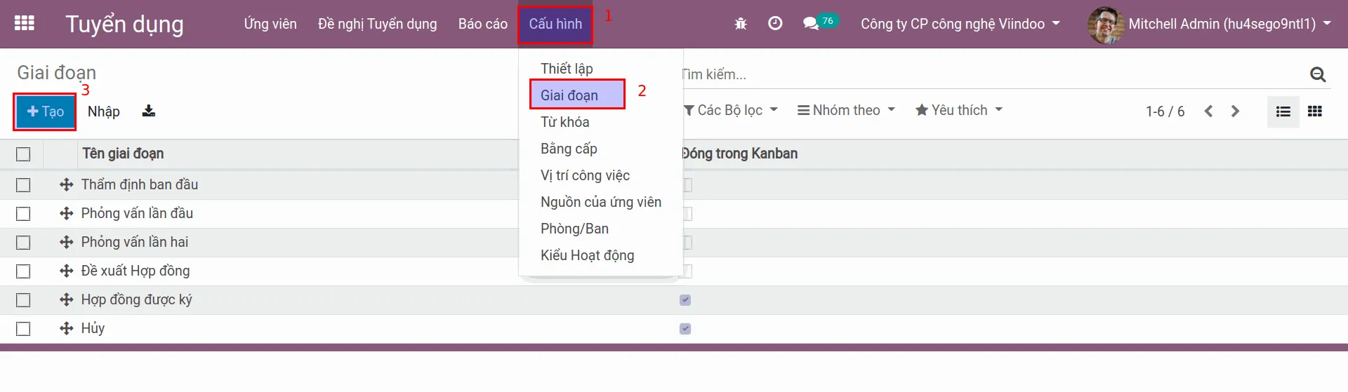Viewport: 1348px width, 392px height.
Task: Toggle Kanban folded box for Hợp đồng được ký
Action: (x=685, y=300)
